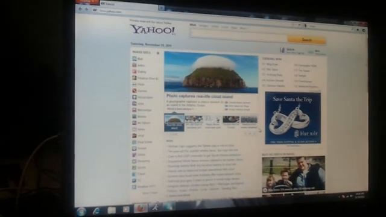The width and height of the screenshot is (386, 217).
Task: Select the fifth story thumbnail
Action: click(x=249, y=122)
